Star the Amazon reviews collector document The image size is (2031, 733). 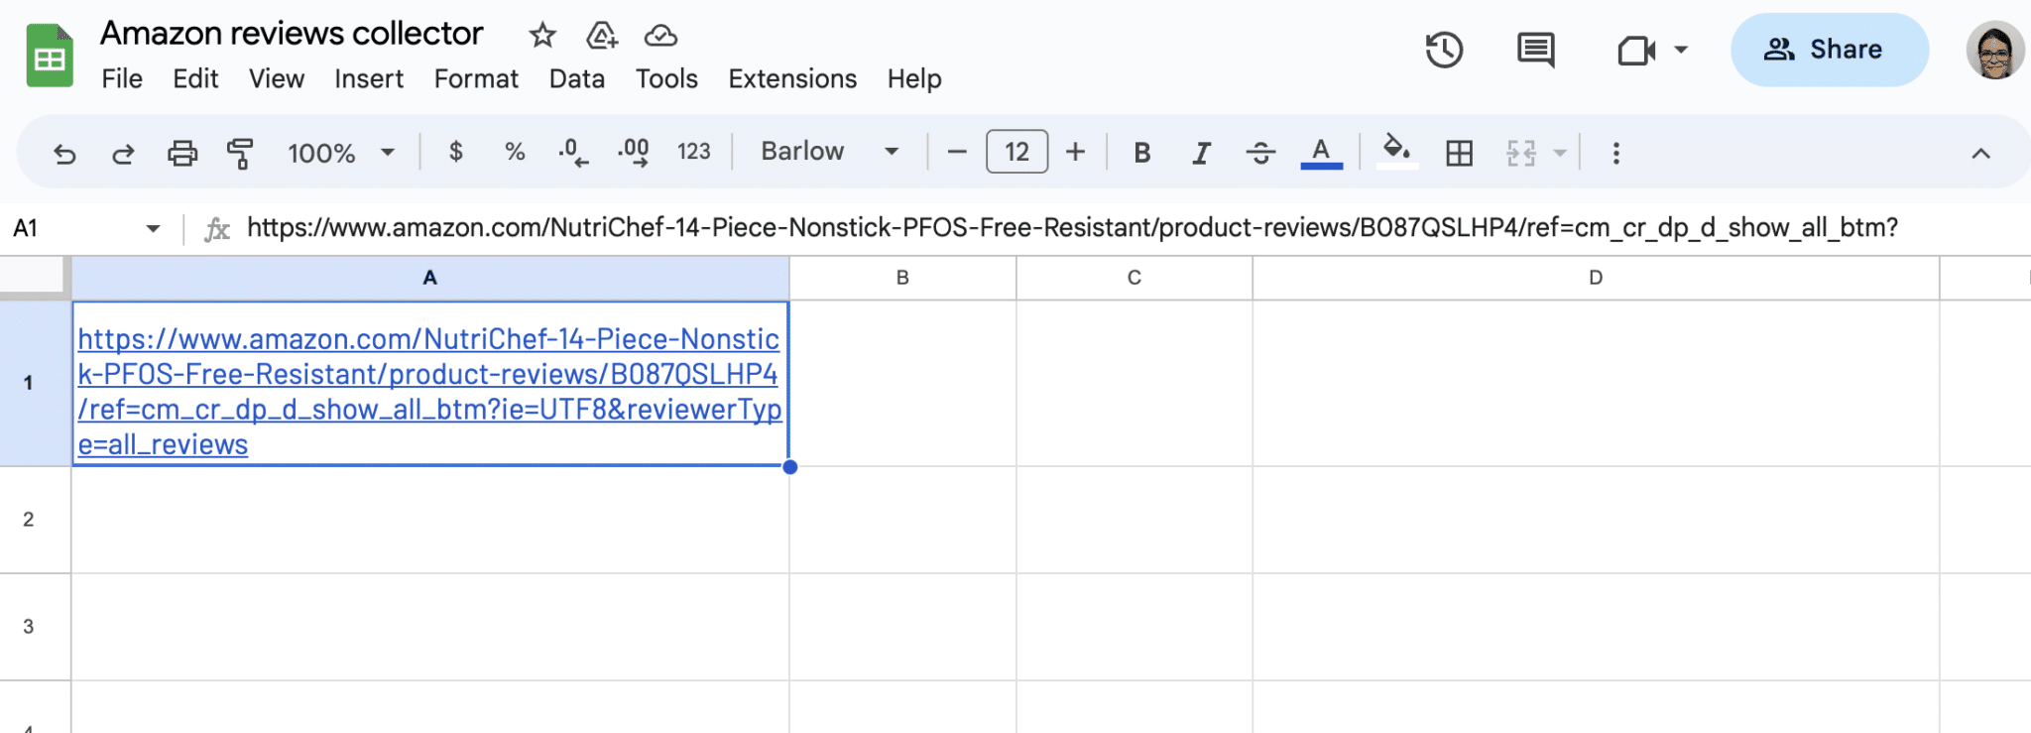tap(541, 36)
